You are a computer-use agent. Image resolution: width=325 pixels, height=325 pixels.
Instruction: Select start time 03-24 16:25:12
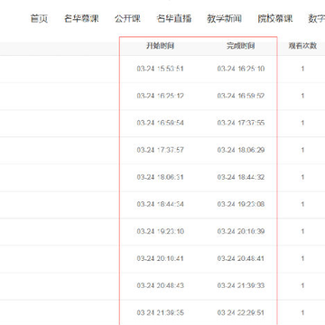pos(160,96)
